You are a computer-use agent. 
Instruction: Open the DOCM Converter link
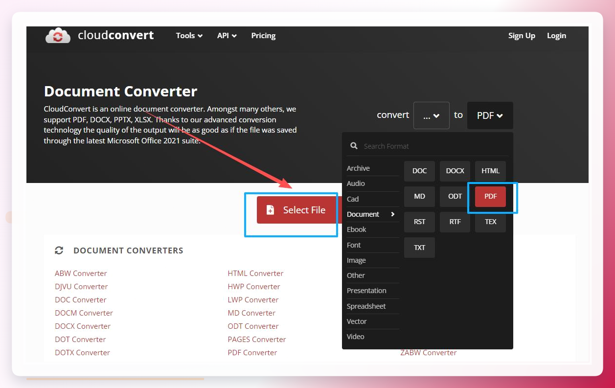pyautogui.click(x=84, y=313)
